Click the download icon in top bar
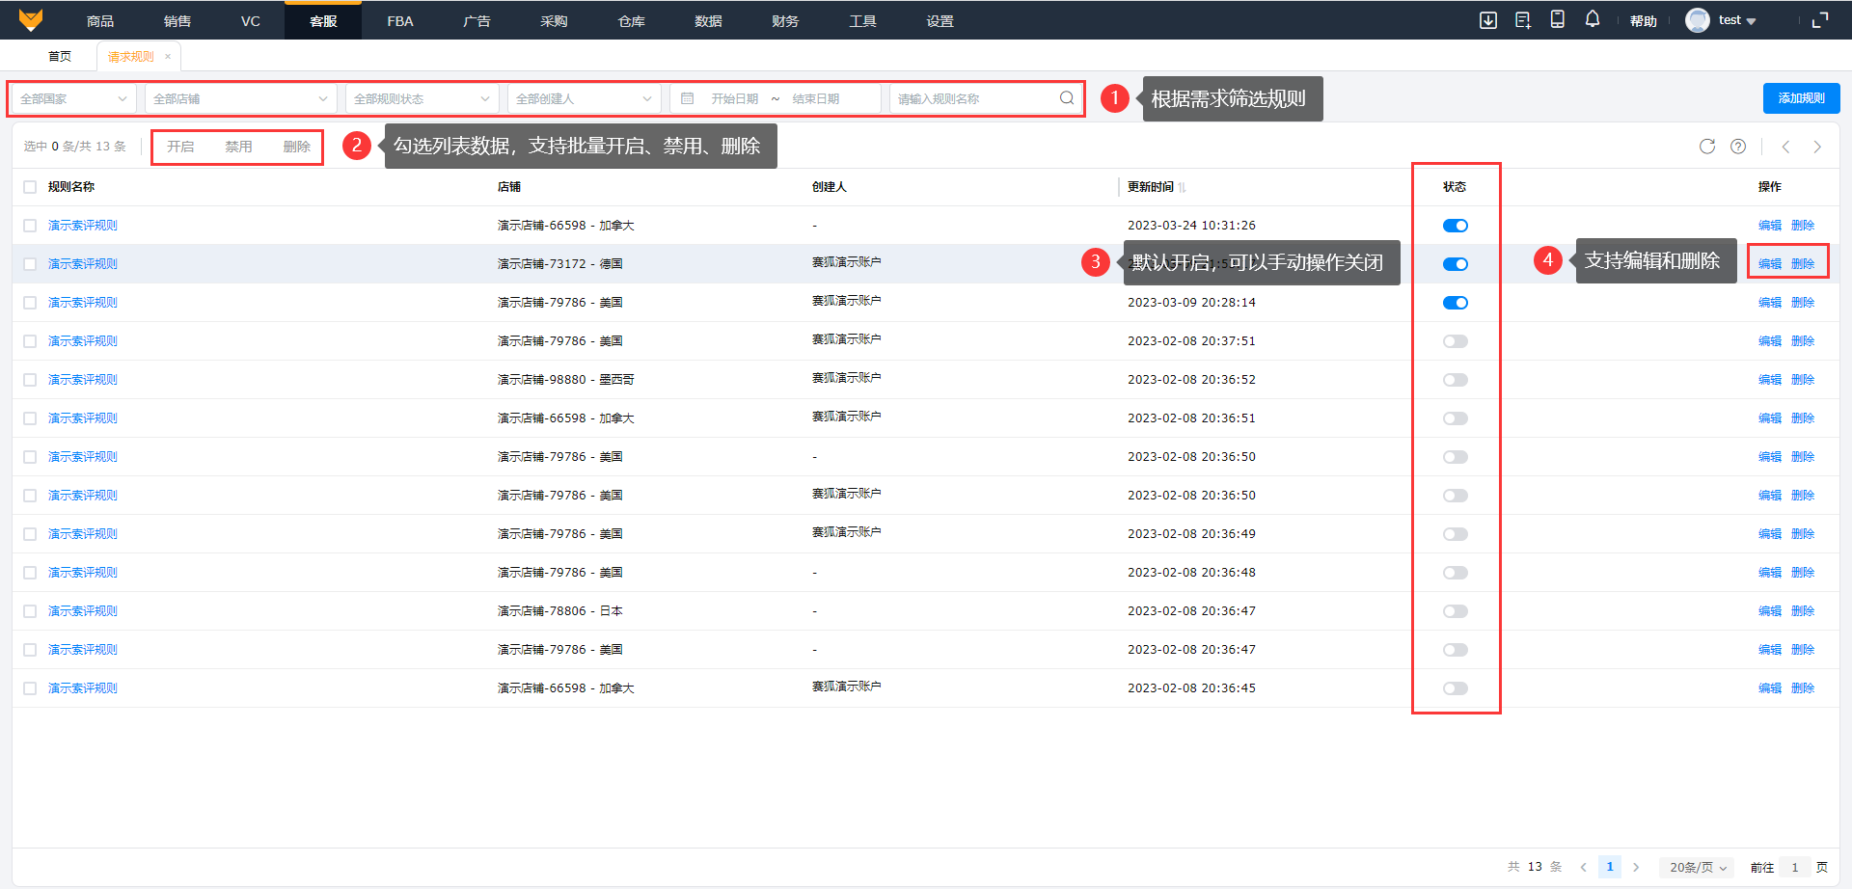This screenshot has height=889, width=1852. pos(1488,20)
